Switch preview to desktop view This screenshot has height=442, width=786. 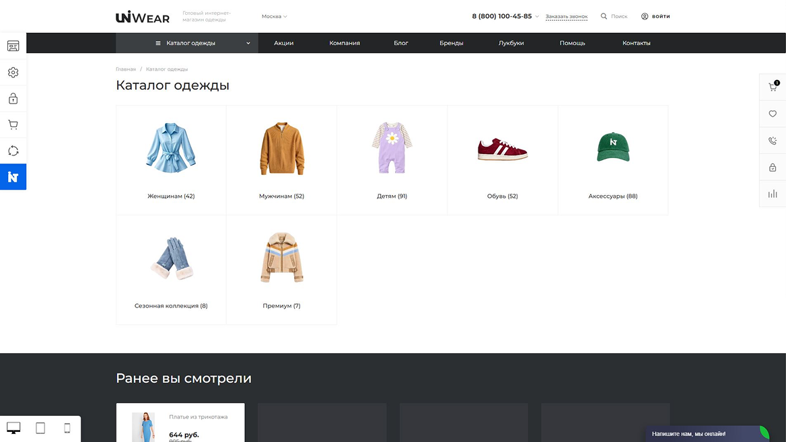tap(13, 428)
